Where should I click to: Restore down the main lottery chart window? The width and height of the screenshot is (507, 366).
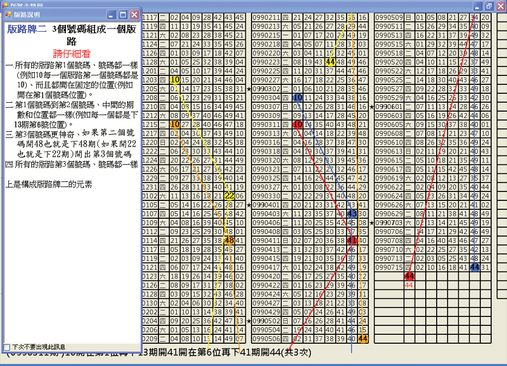(x=489, y=6)
